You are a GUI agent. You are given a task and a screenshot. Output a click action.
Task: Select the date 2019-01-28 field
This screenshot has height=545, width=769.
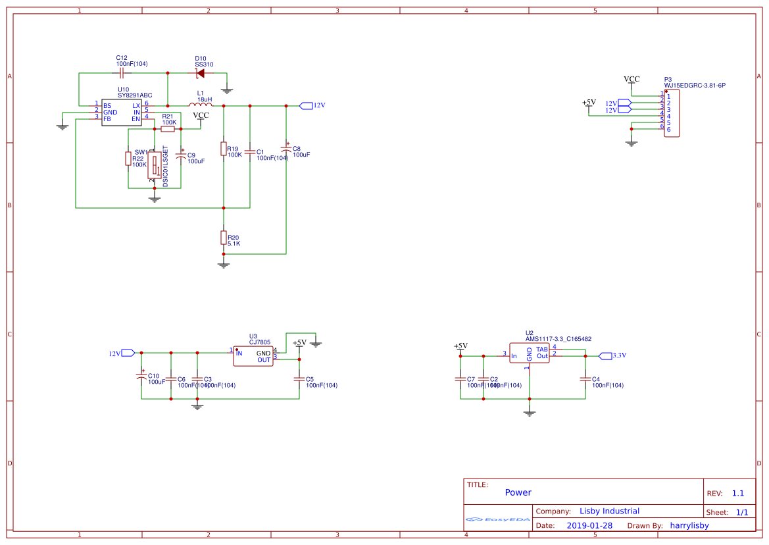591,525
